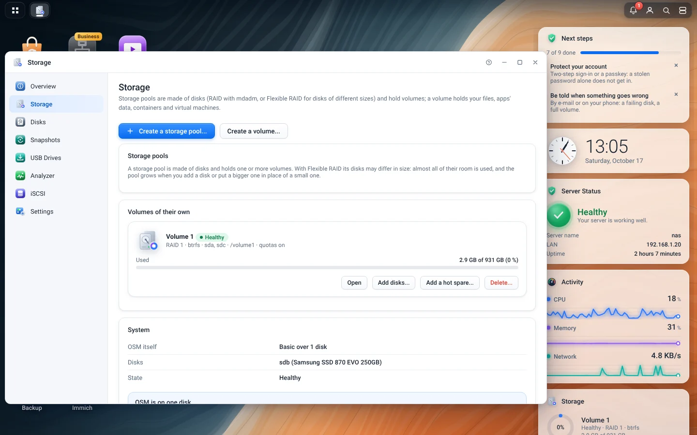Select Storage in the sidebar
This screenshot has height=435, width=697.
57,104
